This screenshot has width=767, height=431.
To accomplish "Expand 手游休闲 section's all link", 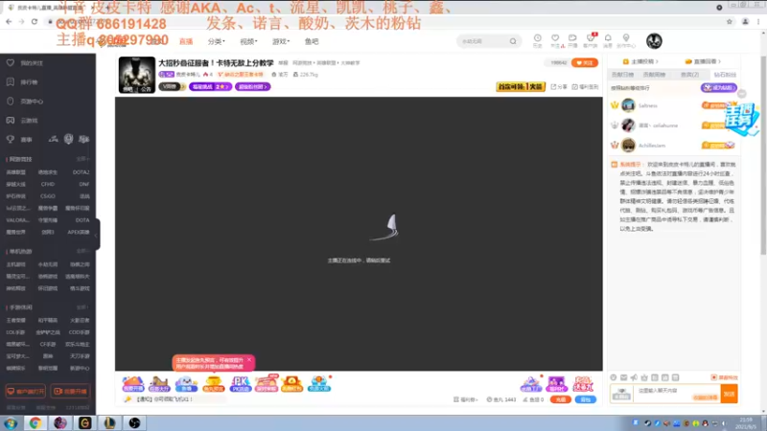I will [82, 307].
